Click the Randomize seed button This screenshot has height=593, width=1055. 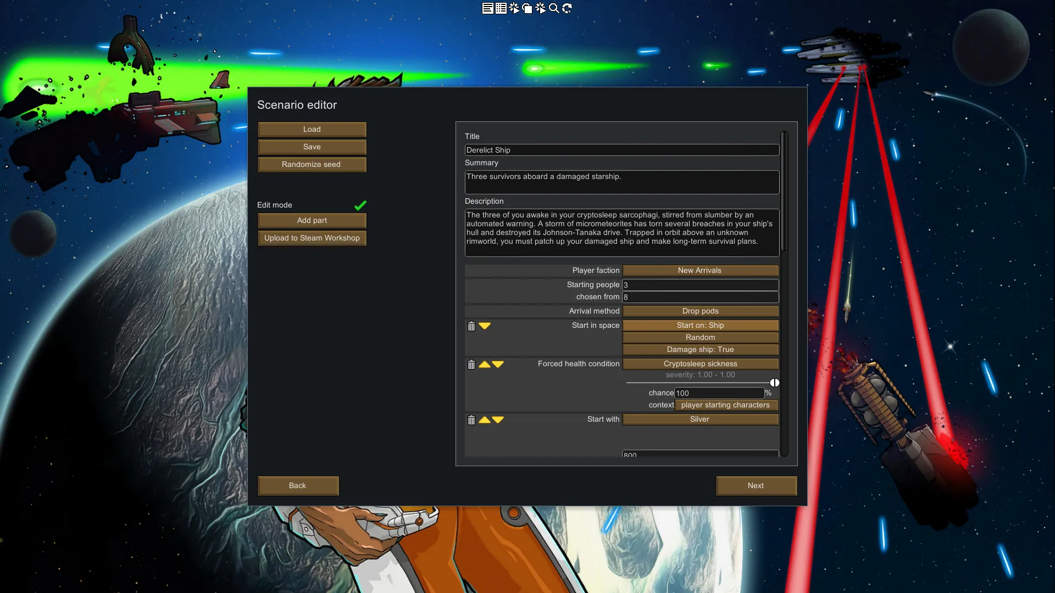click(312, 165)
